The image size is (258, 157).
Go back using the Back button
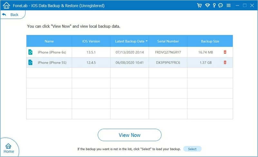[11, 15]
